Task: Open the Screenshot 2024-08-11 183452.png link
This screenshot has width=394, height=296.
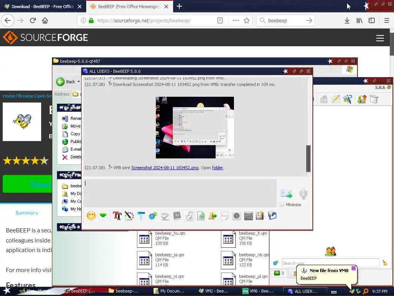Action: coord(165,168)
